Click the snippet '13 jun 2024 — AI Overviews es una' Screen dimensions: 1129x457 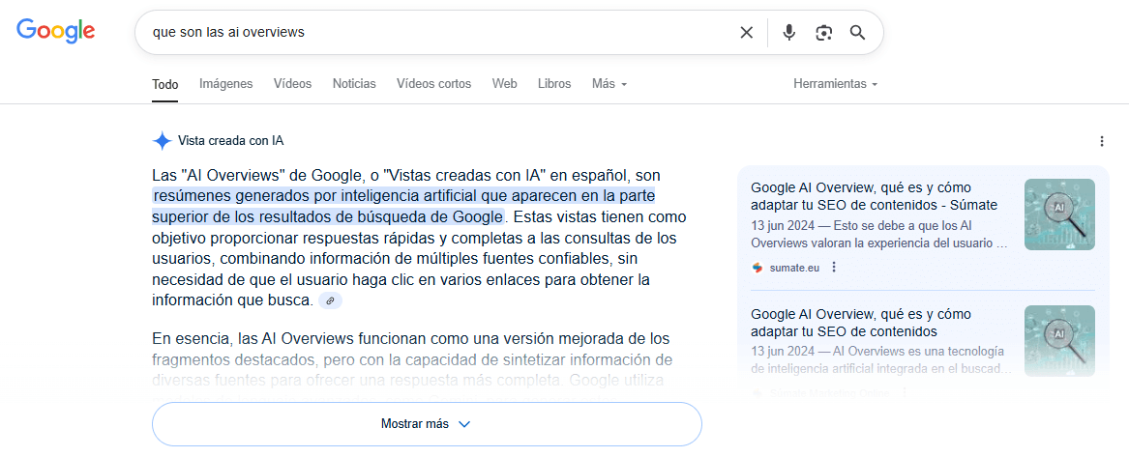click(881, 360)
